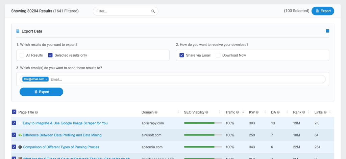Click the 254 links value

[x=317, y=147]
